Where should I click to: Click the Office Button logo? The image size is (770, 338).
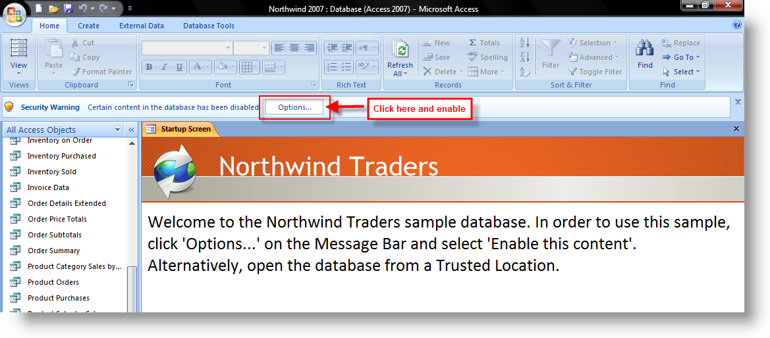click(16, 15)
